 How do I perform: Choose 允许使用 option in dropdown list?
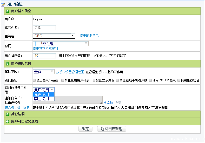coord(42,94)
